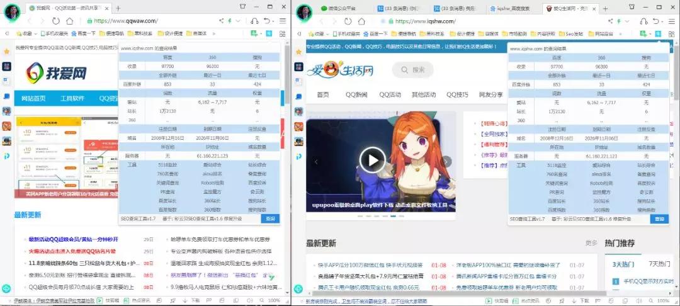The image size is (680, 306).
Task: Open extensions grid icon in right window
Action: pos(672,33)
